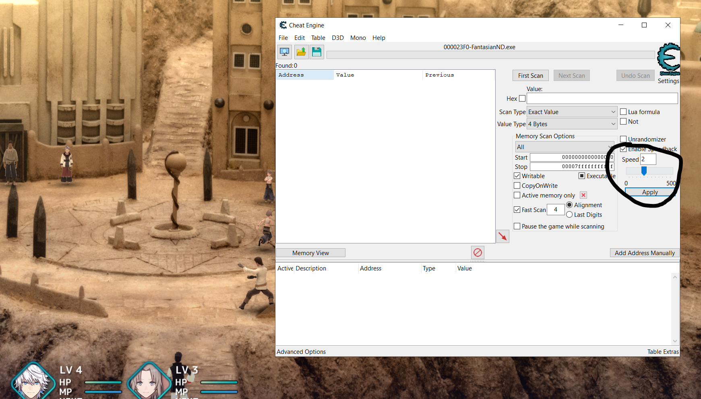The image size is (701, 399).
Task: Click the Description column header
Action: tap(326, 268)
